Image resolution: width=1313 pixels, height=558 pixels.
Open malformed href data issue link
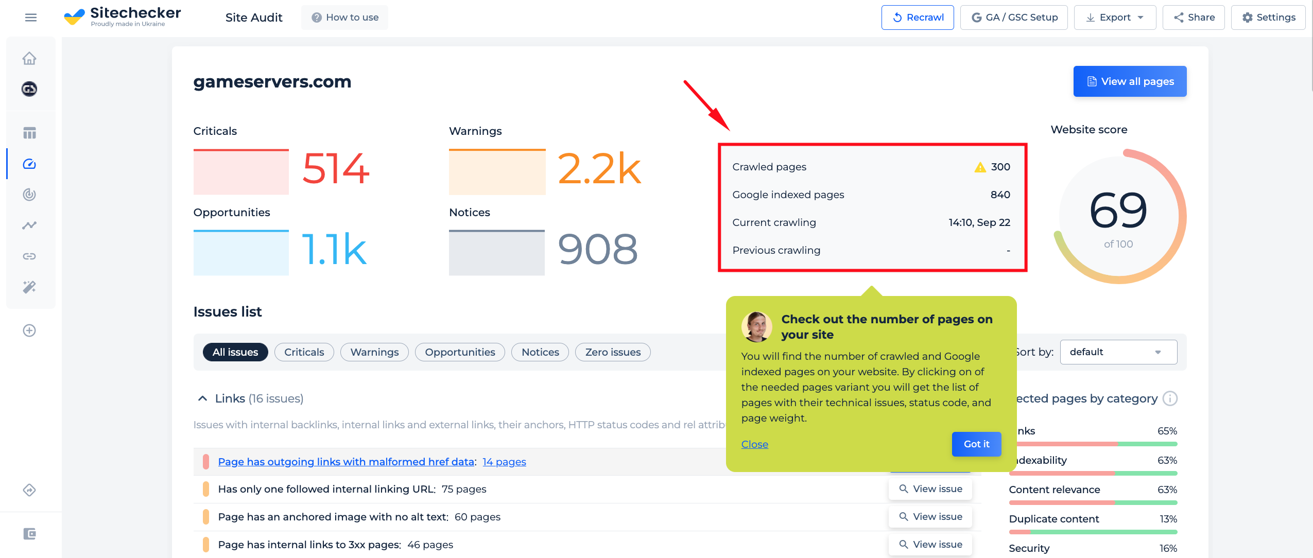[x=346, y=462]
